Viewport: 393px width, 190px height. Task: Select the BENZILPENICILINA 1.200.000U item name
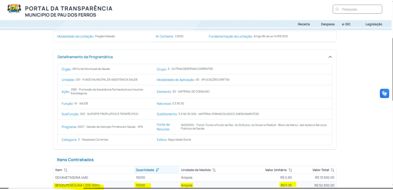coord(78,185)
